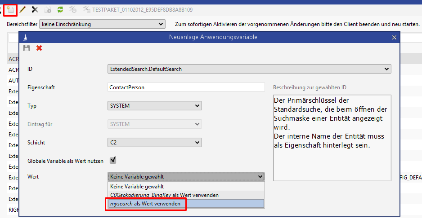Cancel the dialog with the red X icon
The width and height of the screenshot is (422, 218).
[39, 48]
